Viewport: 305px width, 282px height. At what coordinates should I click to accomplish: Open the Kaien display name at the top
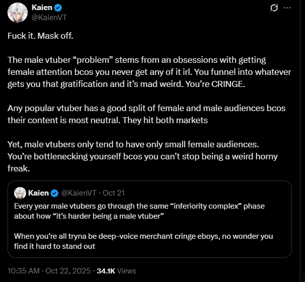point(42,9)
